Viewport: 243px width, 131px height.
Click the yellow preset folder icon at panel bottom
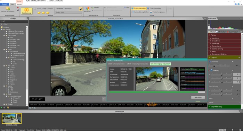click(x=8, y=107)
